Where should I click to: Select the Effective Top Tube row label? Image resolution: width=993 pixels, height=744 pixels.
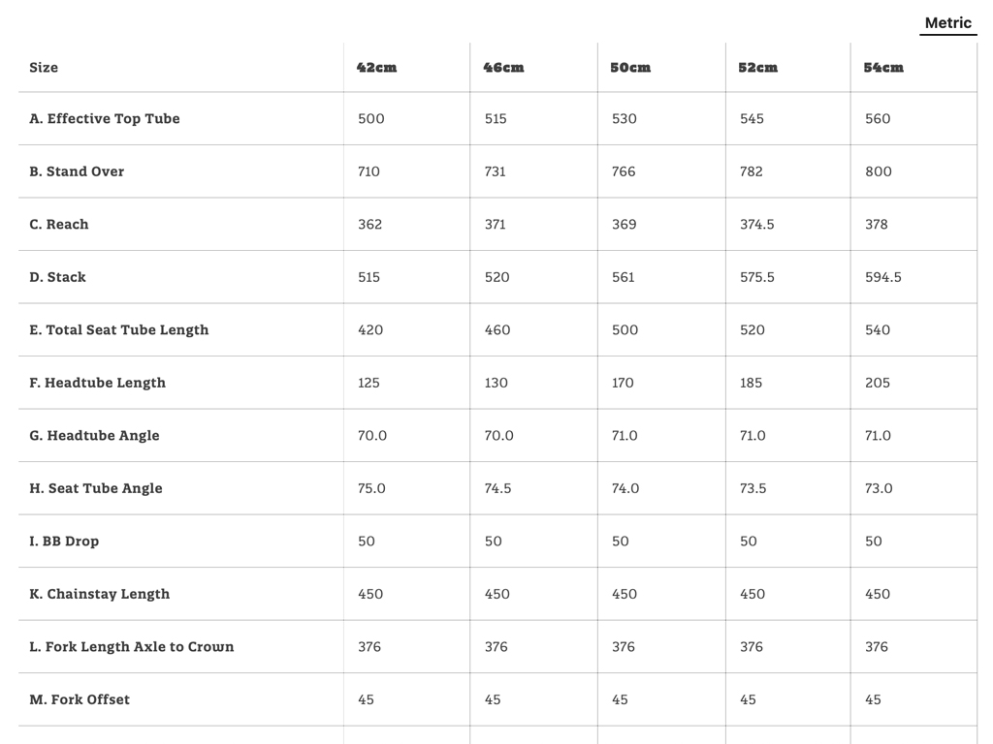(105, 119)
